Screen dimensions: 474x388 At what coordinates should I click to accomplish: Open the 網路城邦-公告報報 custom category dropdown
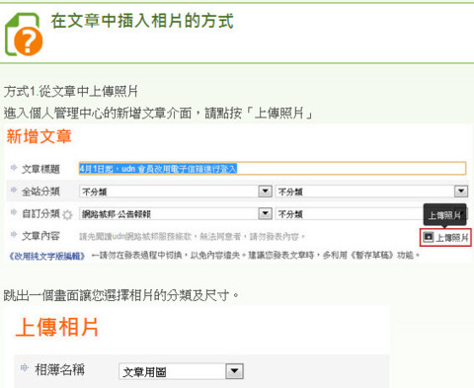point(176,214)
